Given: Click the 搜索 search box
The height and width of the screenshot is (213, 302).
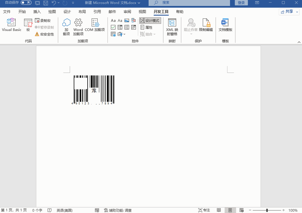Looking at the screenshot, I should pos(189,3).
